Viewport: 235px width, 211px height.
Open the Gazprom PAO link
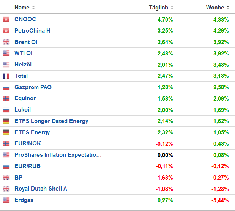pyautogui.click(x=33, y=87)
